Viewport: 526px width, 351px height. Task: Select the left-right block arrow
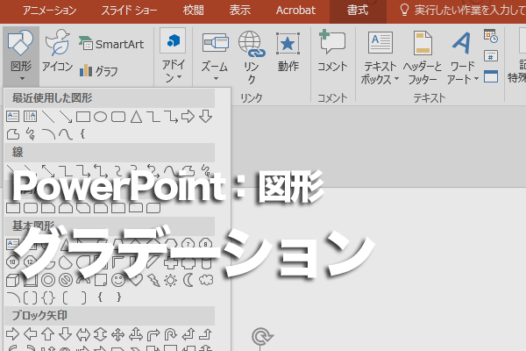click(x=83, y=334)
